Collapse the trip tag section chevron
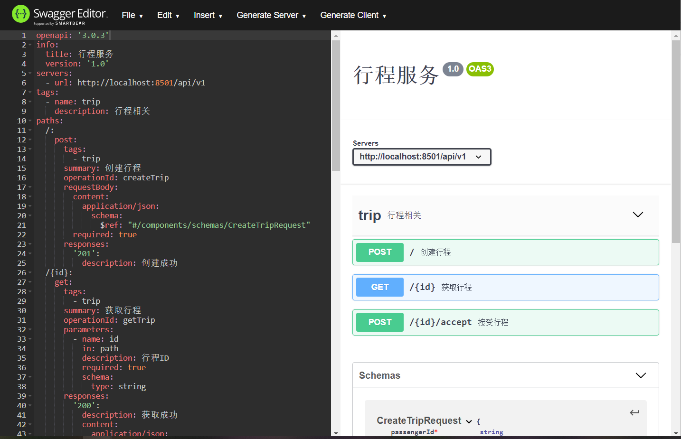 638,215
